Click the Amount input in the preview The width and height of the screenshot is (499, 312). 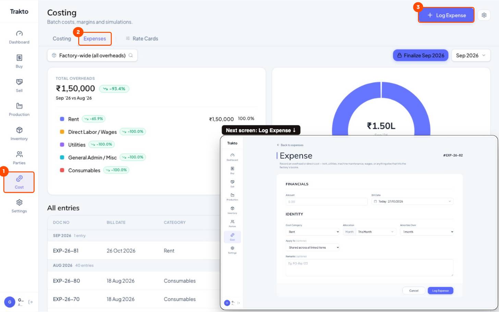coord(327,202)
